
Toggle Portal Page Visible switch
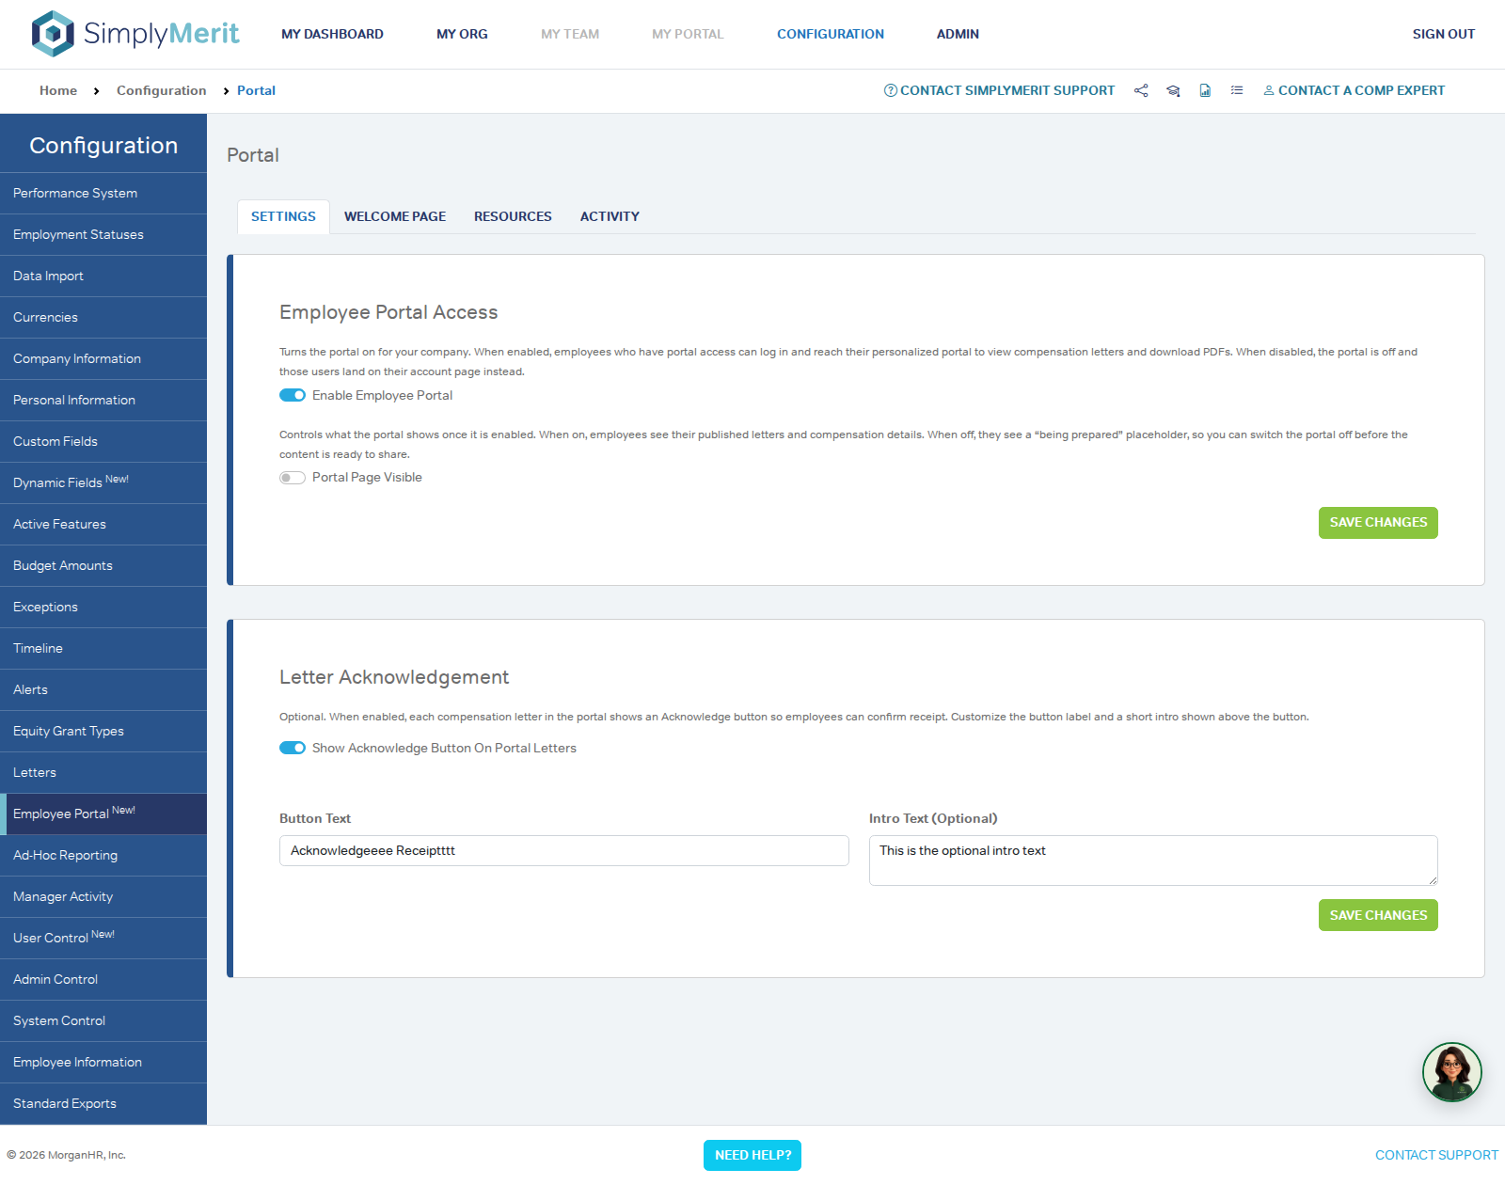(293, 478)
